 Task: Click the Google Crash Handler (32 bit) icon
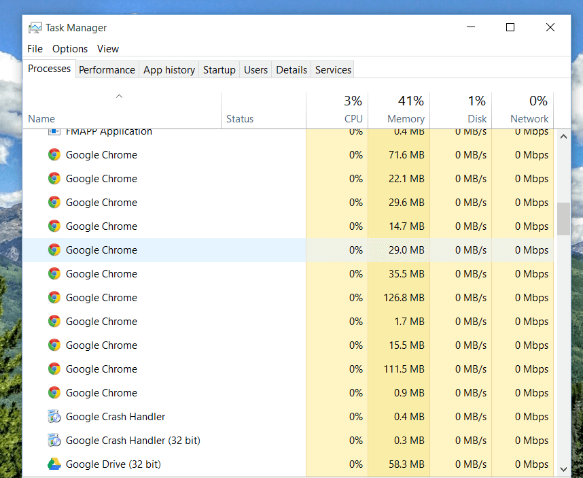coord(54,441)
